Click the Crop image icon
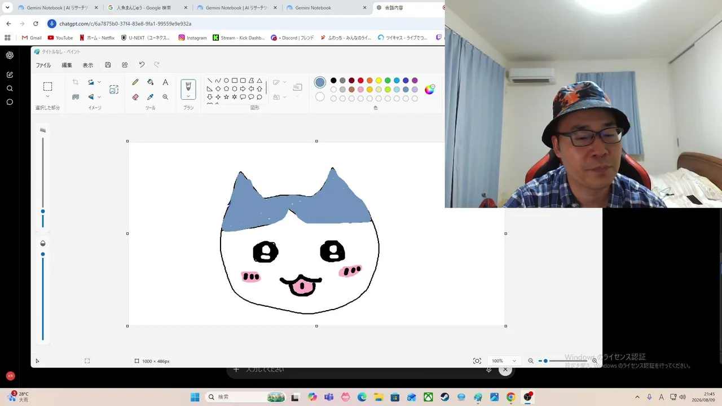The image size is (722, 406). 76,82
